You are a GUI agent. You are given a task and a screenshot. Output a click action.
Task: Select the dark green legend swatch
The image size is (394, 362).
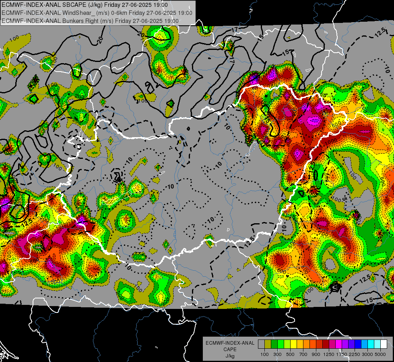(x=274, y=344)
